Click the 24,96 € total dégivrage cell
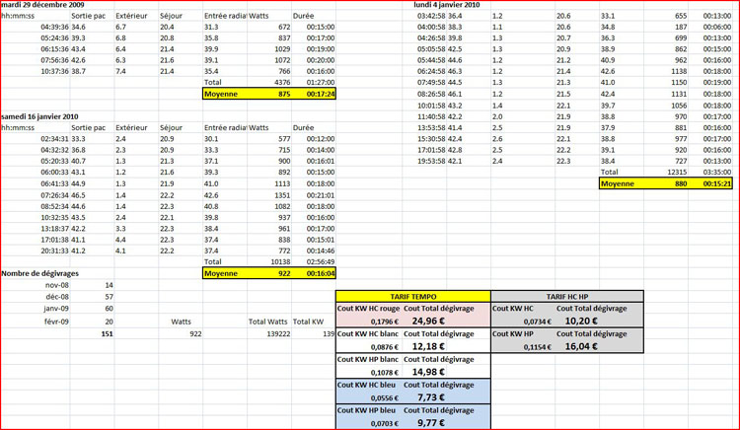740x430 pixels. tap(431, 320)
